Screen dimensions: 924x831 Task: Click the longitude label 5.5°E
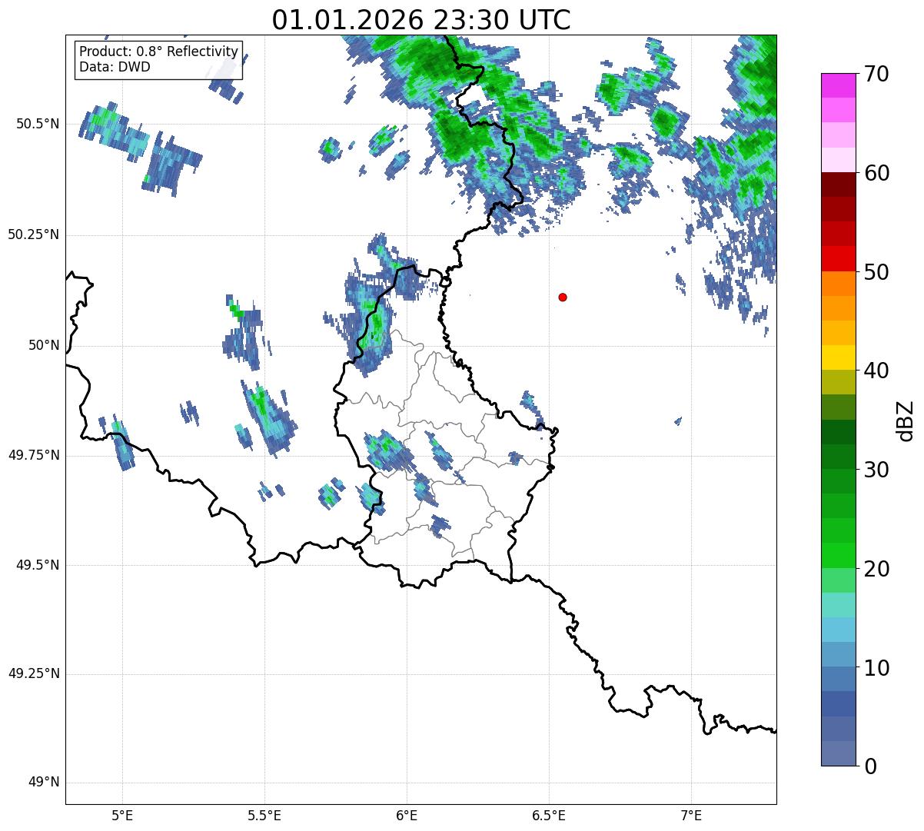pos(264,816)
